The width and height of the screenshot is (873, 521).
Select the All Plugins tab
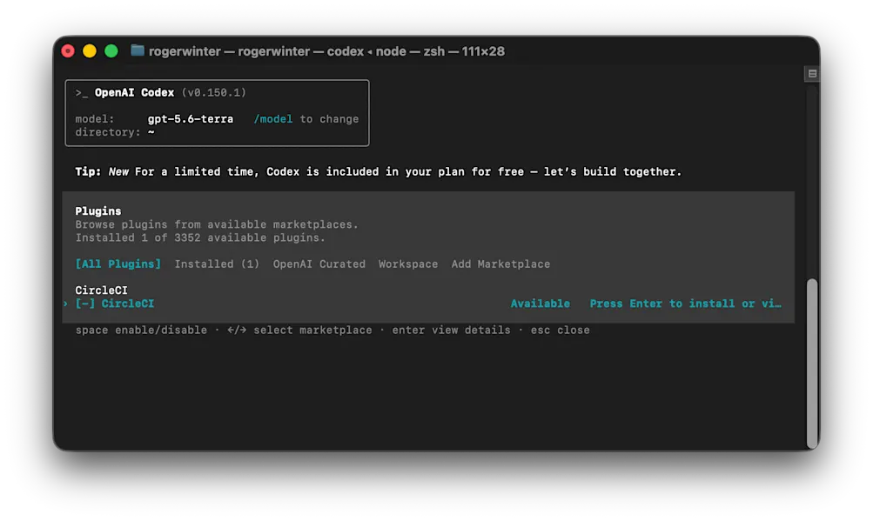pyautogui.click(x=118, y=264)
